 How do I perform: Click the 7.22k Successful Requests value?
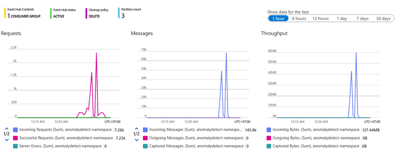click(x=120, y=138)
